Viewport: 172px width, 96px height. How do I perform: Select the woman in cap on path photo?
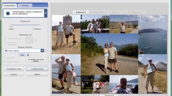click(153, 74)
